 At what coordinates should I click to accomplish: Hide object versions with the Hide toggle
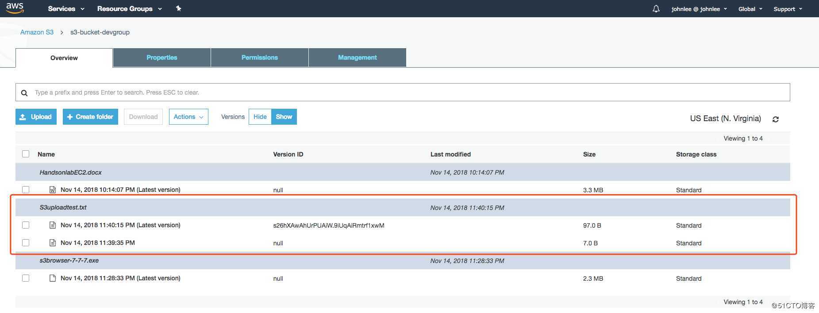(260, 117)
